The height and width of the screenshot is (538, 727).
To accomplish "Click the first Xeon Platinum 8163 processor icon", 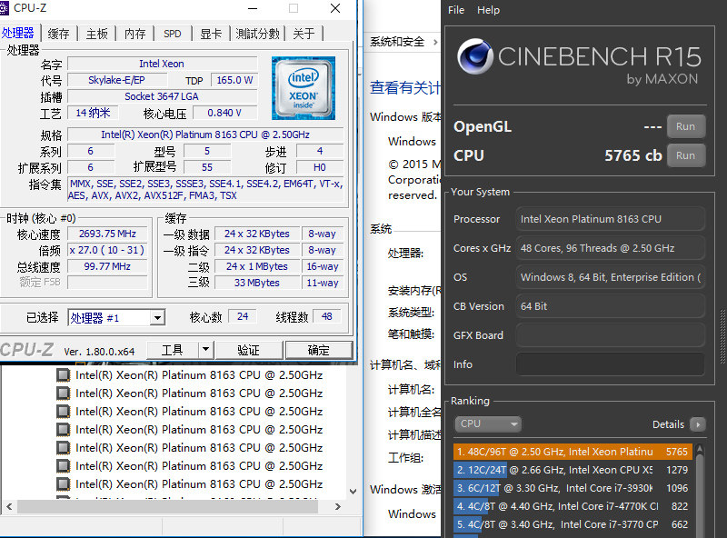I will [x=63, y=374].
